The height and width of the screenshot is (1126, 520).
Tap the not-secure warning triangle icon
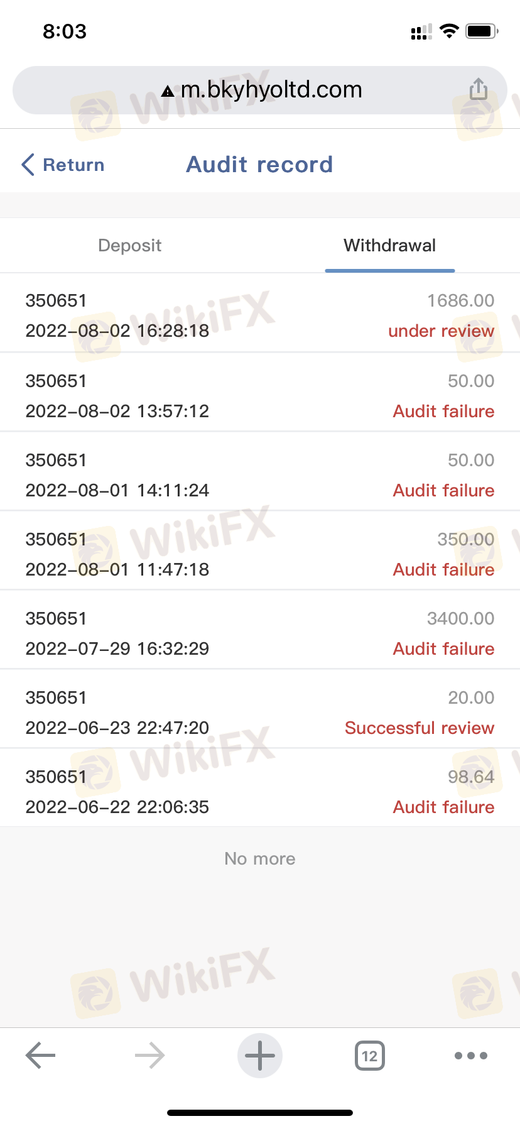tap(168, 92)
